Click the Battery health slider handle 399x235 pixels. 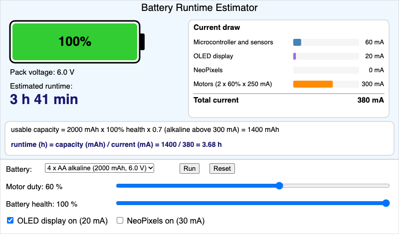click(x=386, y=203)
